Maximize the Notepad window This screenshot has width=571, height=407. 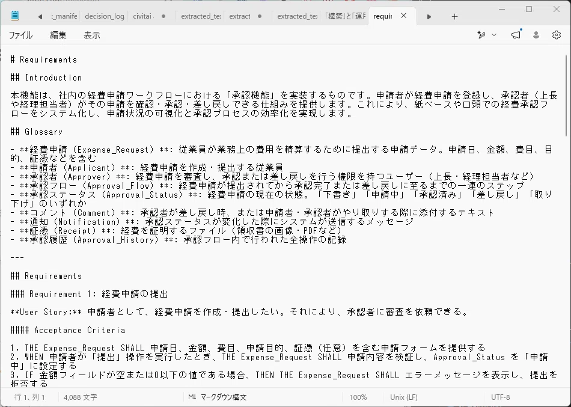click(x=529, y=9)
